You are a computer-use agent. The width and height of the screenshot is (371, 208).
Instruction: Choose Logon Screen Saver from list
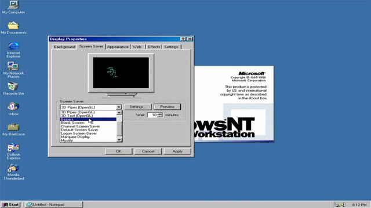click(88, 133)
